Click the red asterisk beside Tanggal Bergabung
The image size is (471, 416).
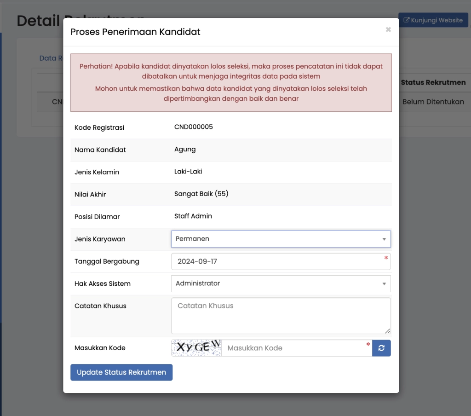click(386, 258)
